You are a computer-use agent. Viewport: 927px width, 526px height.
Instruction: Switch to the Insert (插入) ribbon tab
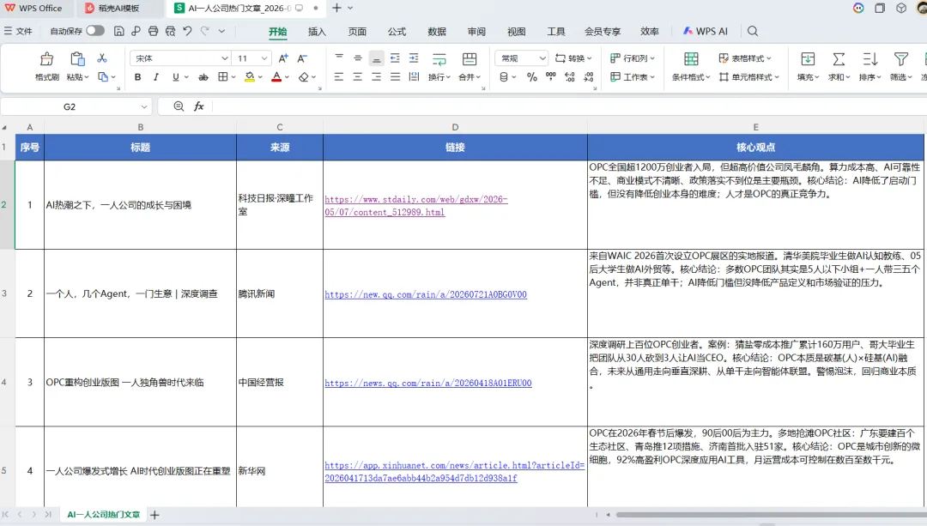(317, 32)
